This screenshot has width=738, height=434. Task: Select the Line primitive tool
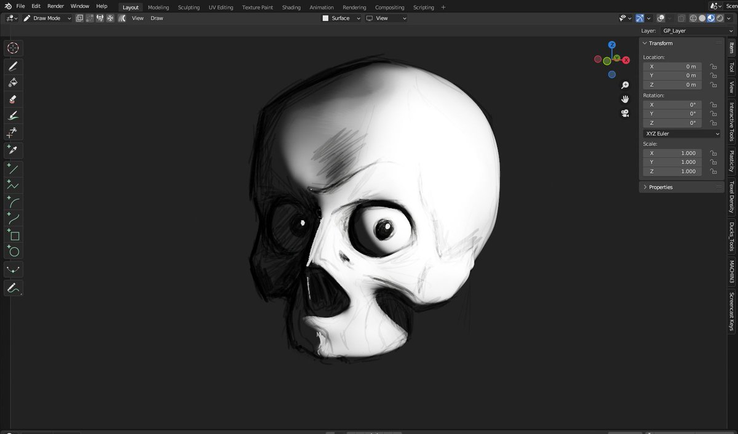[x=14, y=168]
